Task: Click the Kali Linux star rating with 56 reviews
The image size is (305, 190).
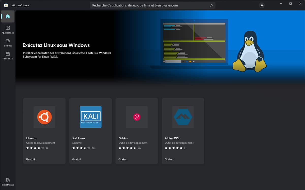Action: click(83, 148)
